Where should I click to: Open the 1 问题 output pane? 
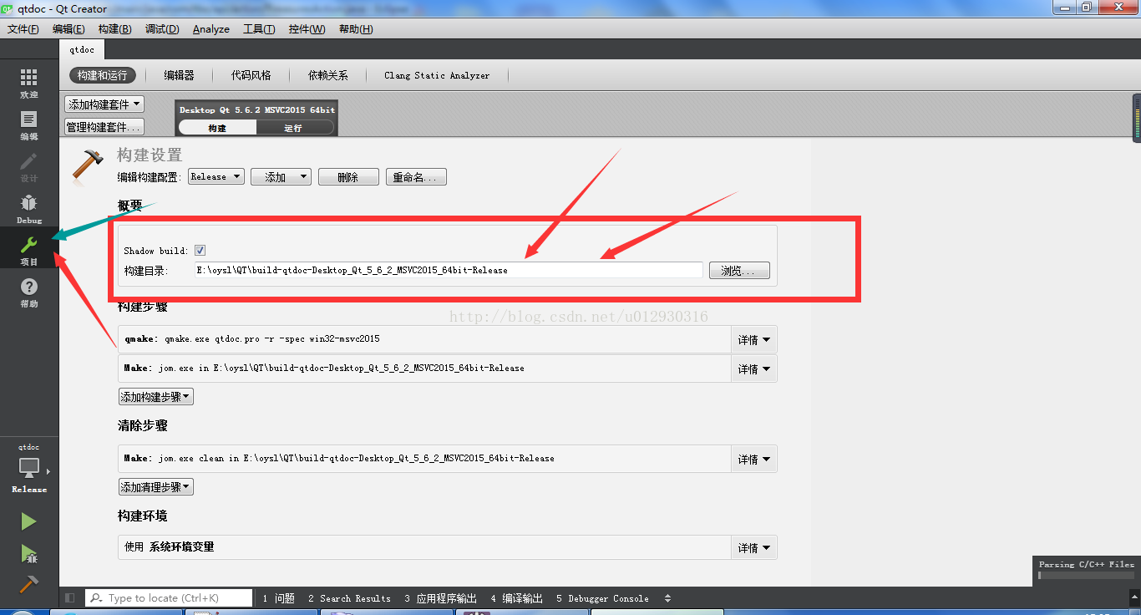click(x=278, y=598)
